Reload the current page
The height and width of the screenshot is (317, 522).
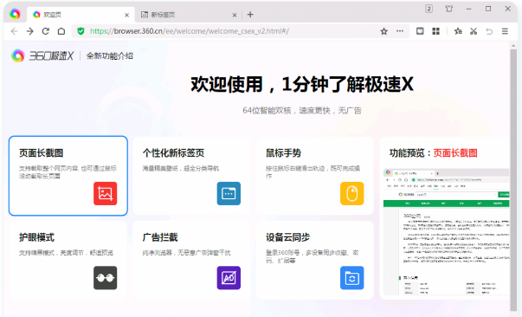(46, 31)
